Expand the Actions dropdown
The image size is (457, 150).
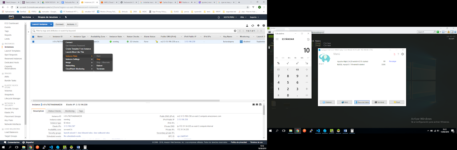72,24
